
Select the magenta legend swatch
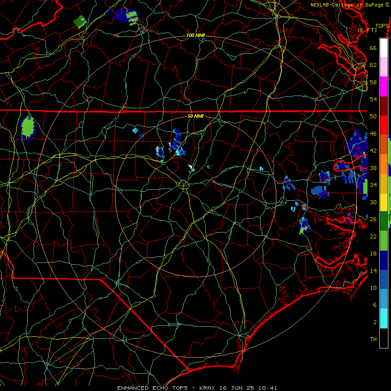[384, 86]
